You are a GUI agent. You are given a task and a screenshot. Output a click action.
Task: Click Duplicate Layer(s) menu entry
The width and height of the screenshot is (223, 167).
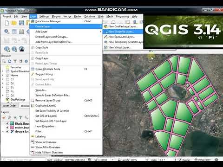[66, 106]
